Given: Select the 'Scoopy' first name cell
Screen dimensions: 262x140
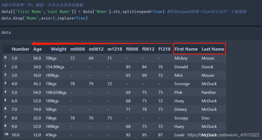Looking at the screenshot, I should click(x=181, y=118).
